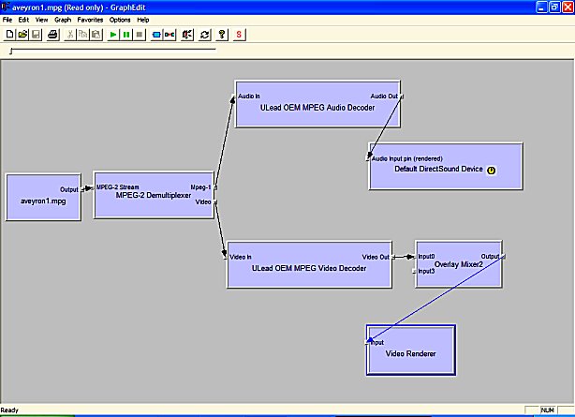Click the GraphEdit title bar app icon
This screenshot has width=575, height=417.
point(5,7)
